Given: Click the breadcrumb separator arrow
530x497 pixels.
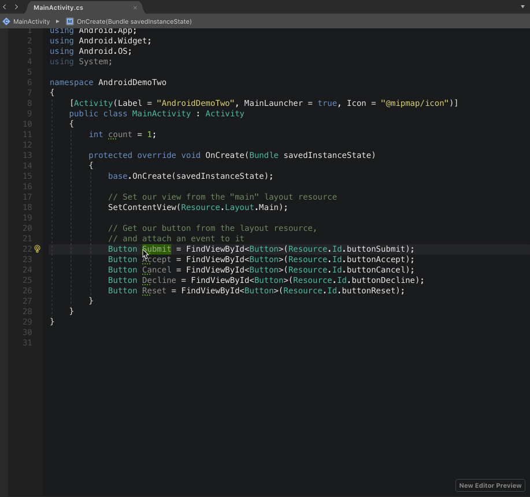Looking at the screenshot, I should pyautogui.click(x=58, y=21).
